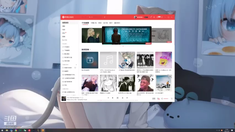Open the user avatar in title bar

(135, 17)
